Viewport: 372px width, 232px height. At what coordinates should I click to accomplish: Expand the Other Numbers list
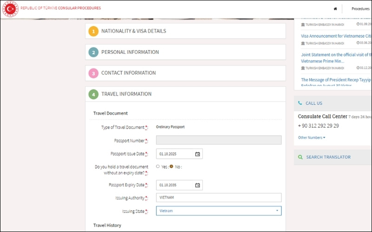click(x=312, y=137)
